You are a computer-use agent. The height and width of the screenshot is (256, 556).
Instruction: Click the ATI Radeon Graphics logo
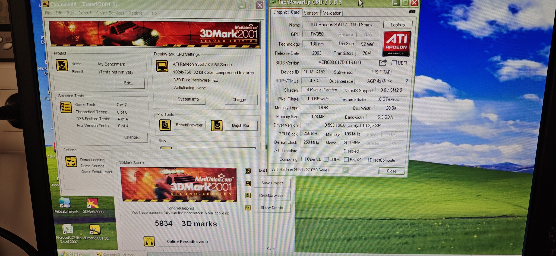click(397, 44)
